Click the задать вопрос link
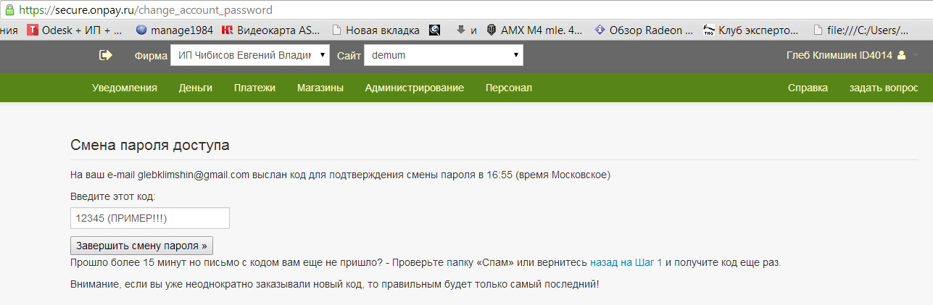 tap(884, 88)
